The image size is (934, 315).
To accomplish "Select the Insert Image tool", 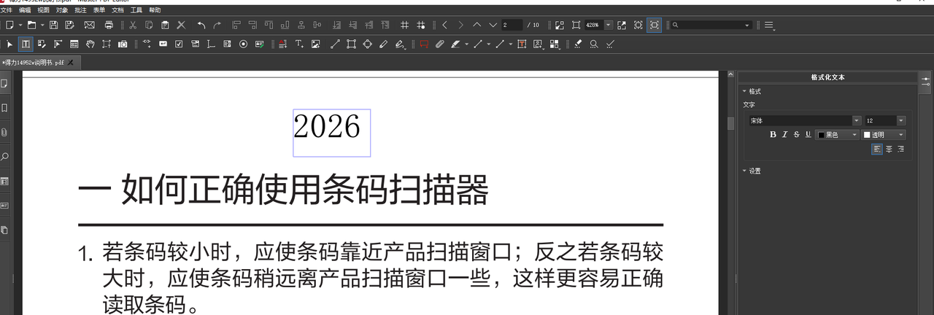I will pos(315,44).
